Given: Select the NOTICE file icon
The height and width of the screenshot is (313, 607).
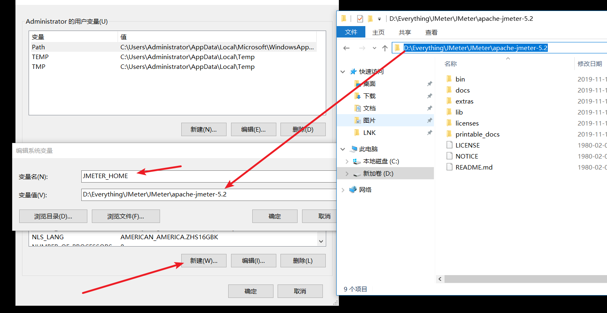Looking at the screenshot, I should [449, 156].
